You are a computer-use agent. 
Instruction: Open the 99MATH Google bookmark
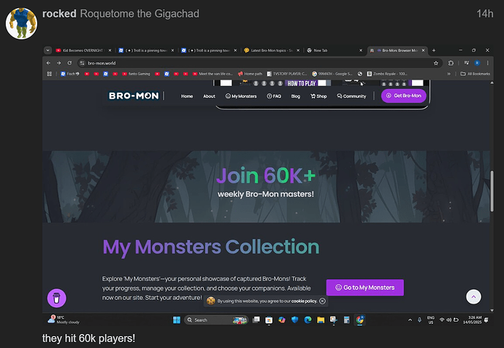(332, 74)
